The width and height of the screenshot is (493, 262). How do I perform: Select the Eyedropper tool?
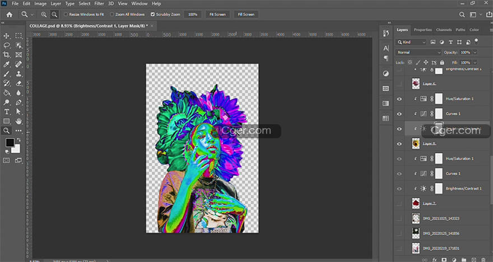6,64
